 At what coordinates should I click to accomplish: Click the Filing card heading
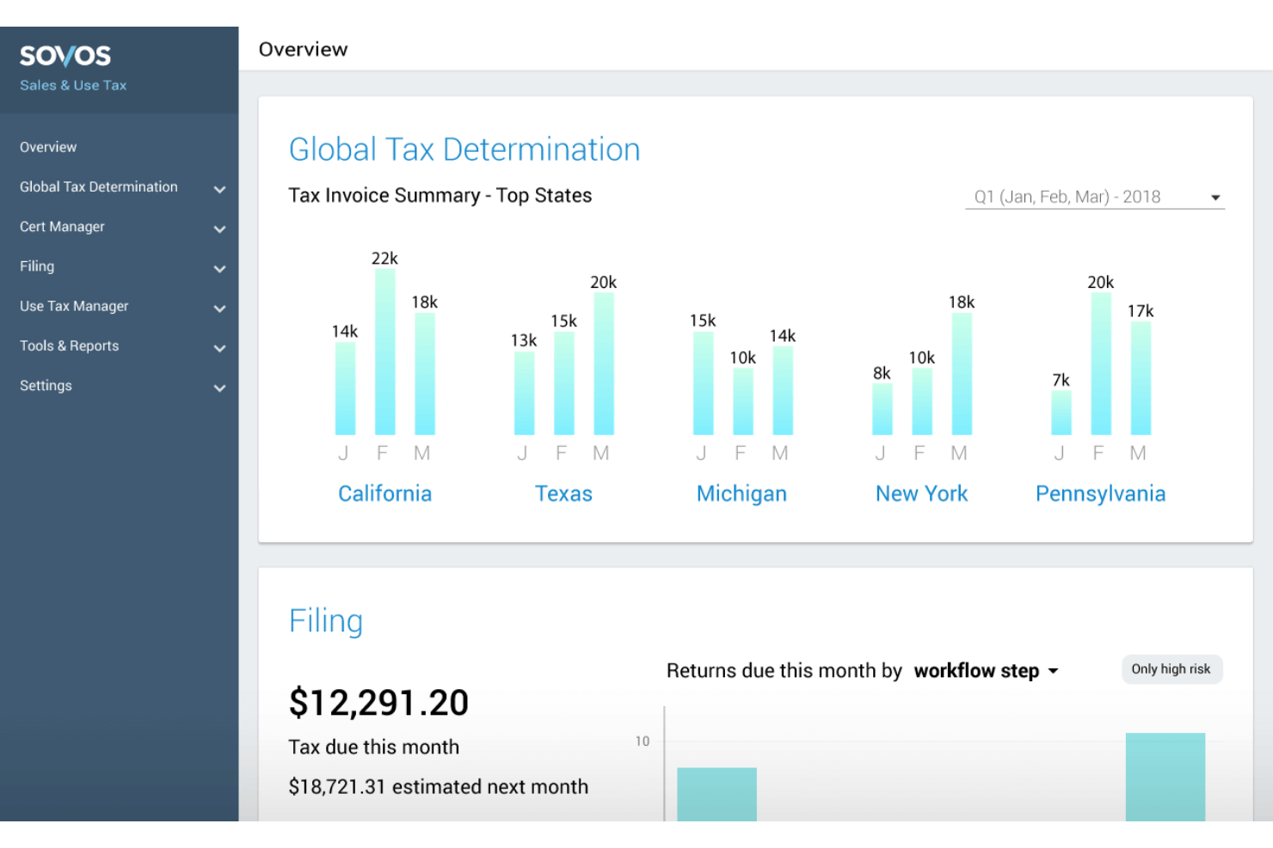326,621
